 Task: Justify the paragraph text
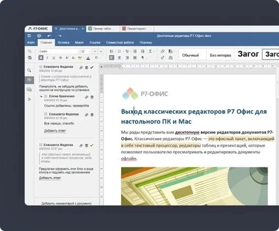[x=135, y=58]
